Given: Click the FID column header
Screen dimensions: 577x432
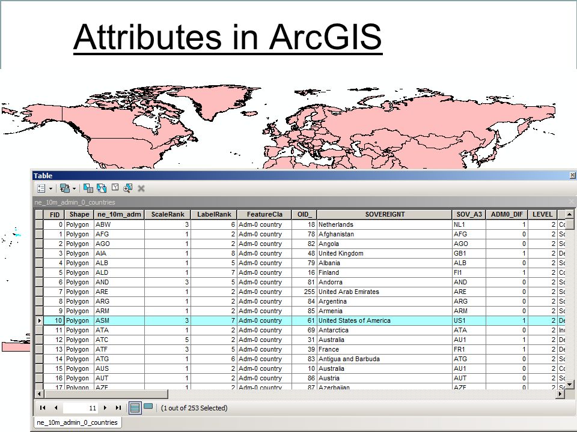Looking at the screenshot, I should coord(54,215).
